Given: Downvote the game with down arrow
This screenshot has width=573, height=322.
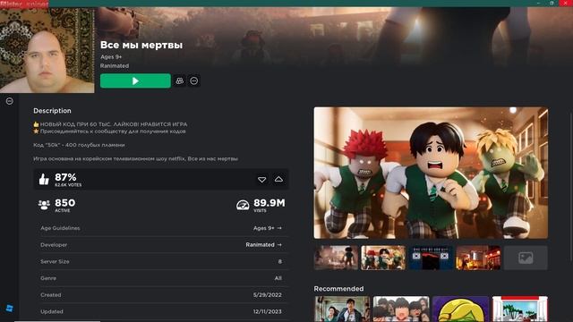Looking at the screenshot, I should tap(261, 179).
